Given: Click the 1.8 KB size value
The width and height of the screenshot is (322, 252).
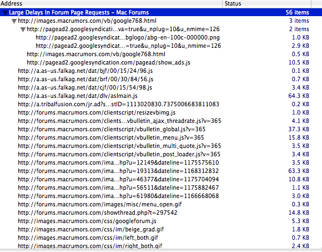Looking at the screenshot, I should point(300,229).
